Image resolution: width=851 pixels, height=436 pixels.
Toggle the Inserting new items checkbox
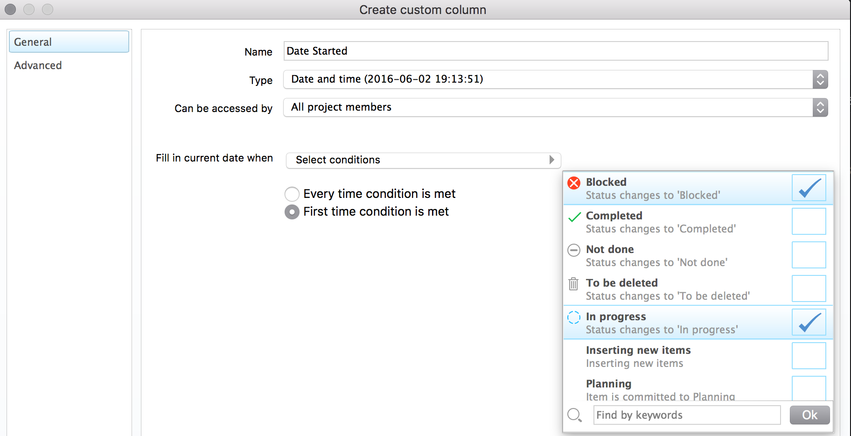[809, 356]
